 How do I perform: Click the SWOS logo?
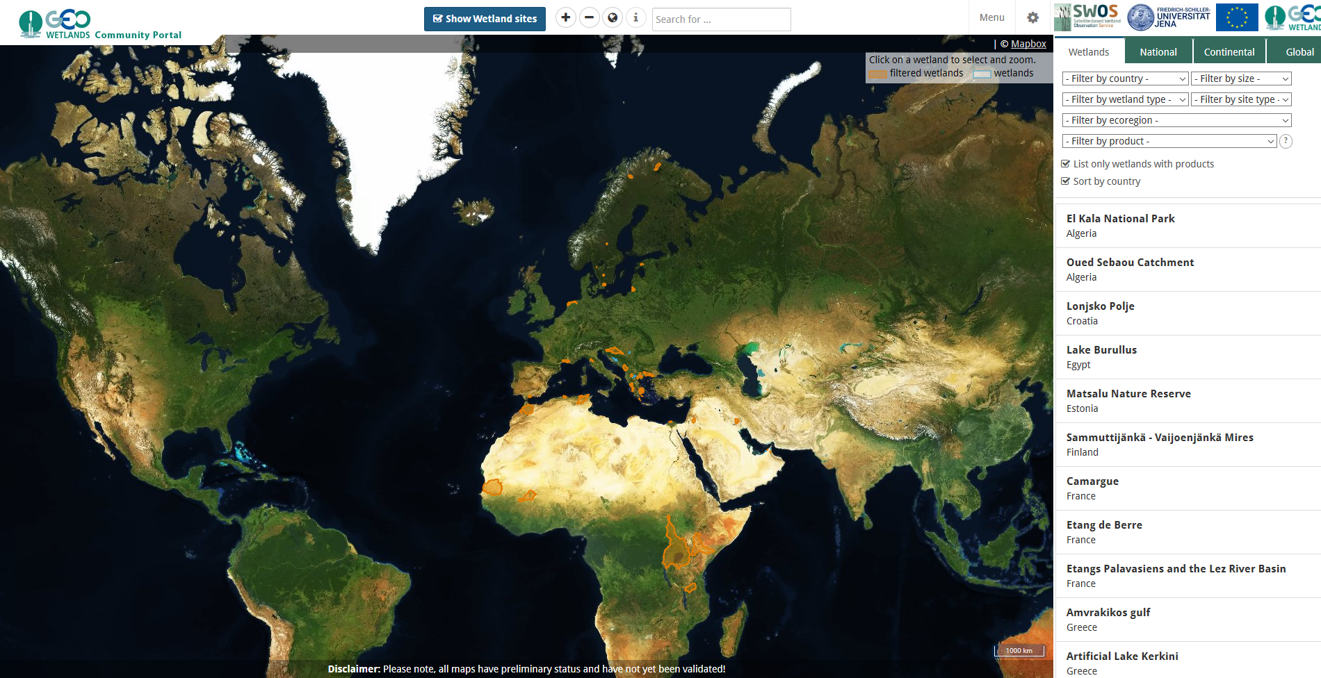[1087, 17]
